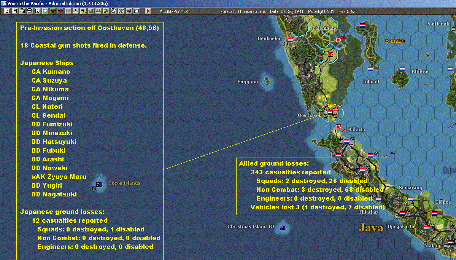
Task: Select the Dutch flag at Tjilatjap
Action: (378, 199)
